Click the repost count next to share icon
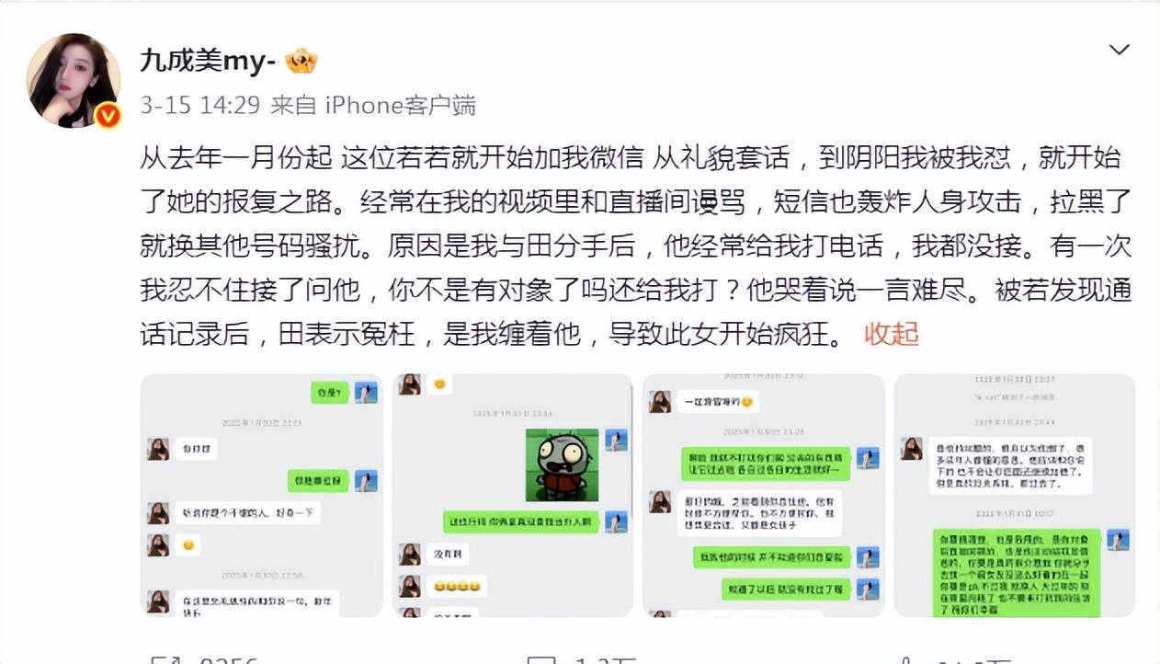Screen dimensions: 1160x664 point(228,659)
